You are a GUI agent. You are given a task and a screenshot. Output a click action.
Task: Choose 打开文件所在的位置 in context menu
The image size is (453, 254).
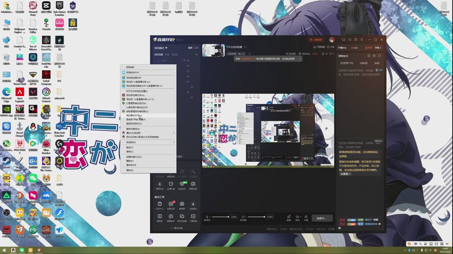(148, 91)
